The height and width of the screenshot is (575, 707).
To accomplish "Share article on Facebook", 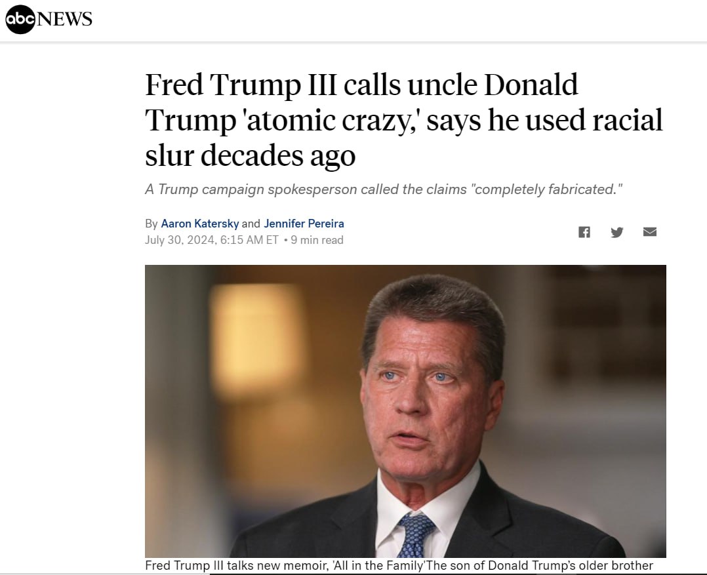I will click(x=584, y=232).
